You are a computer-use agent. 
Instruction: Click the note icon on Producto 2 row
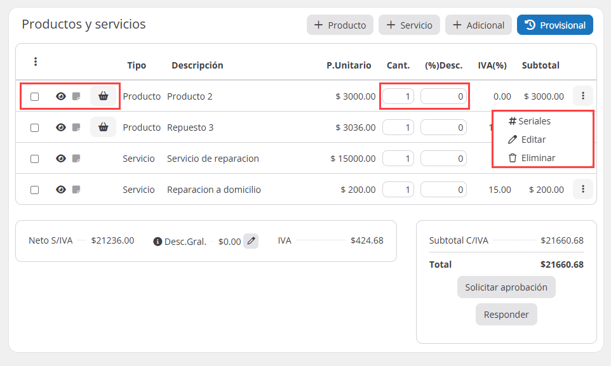76,96
